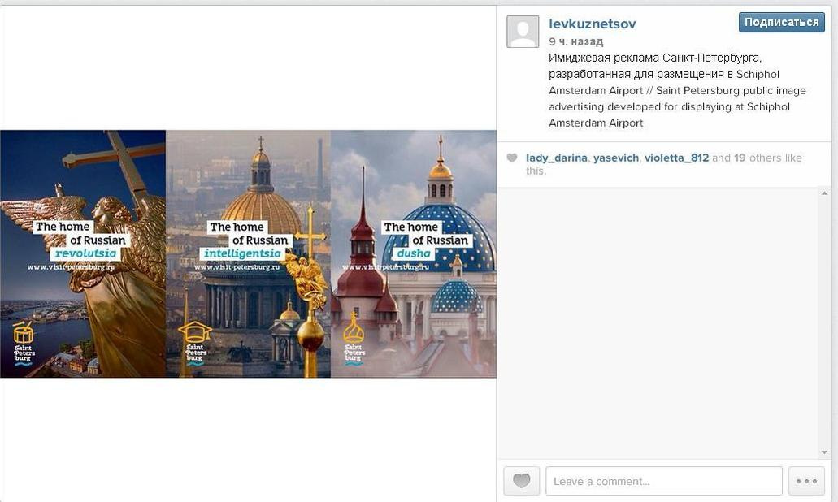This screenshot has height=502, width=838.
Task: Focus the Leave a comment field
Action: coord(664,481)
